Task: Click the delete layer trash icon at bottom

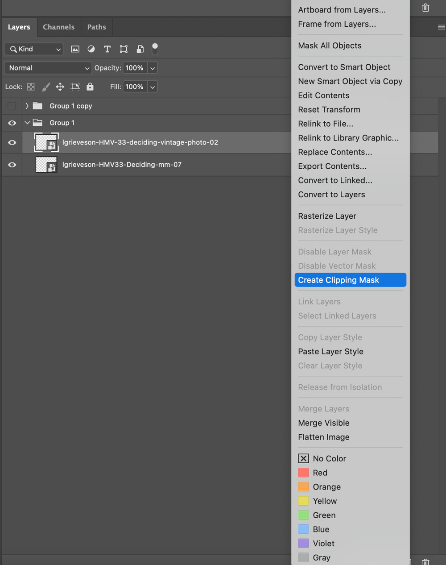Action: (x=425, y=562)
